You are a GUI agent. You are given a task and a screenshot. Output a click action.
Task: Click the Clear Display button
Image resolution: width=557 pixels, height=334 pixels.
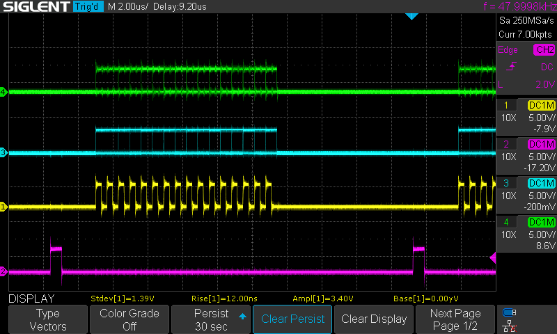click(374, 319)
